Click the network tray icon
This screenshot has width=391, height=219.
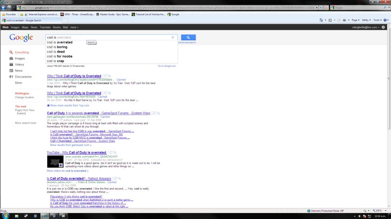click(x=370, y=216)
